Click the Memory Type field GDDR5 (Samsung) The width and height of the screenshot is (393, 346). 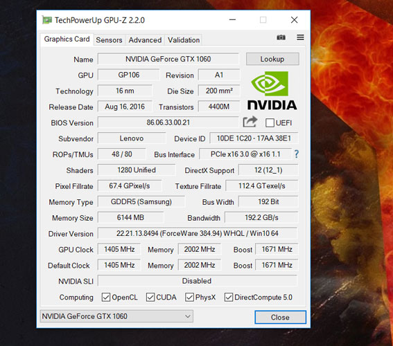141,201
